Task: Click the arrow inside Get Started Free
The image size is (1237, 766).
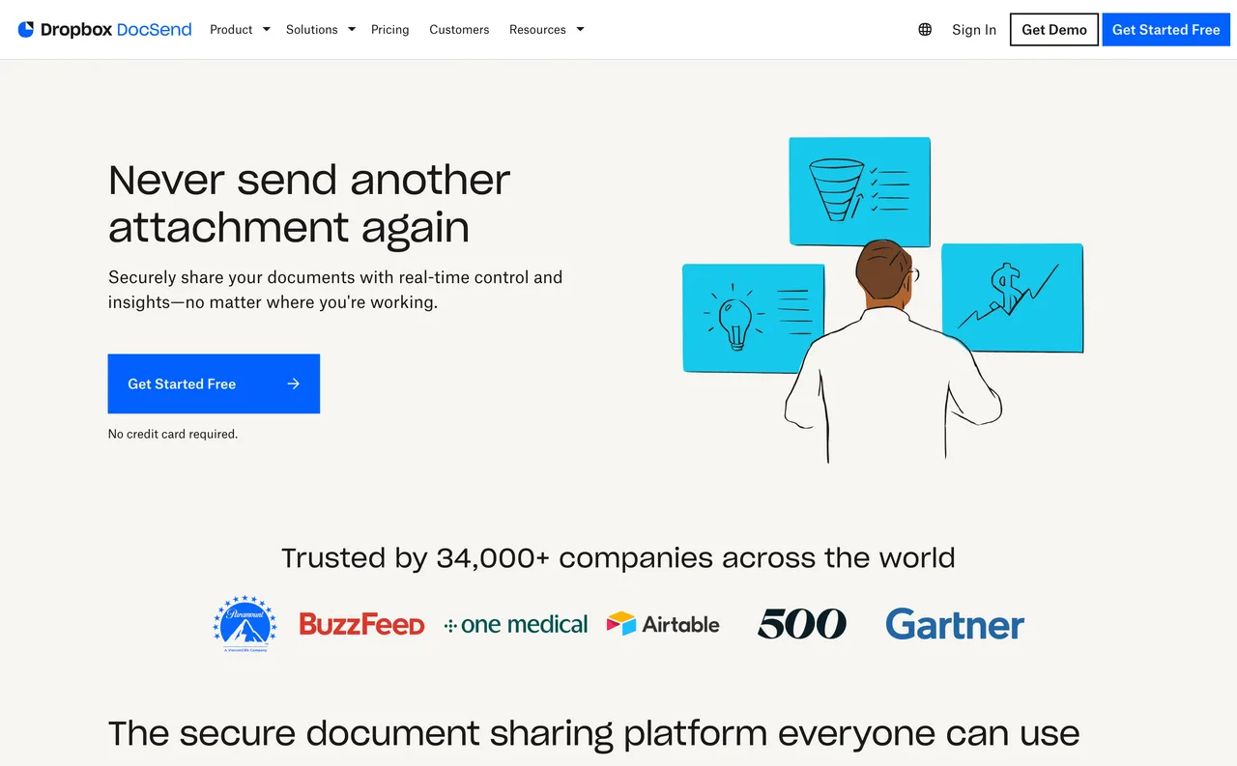Action: pyautogui.click(x=293, y=383)
